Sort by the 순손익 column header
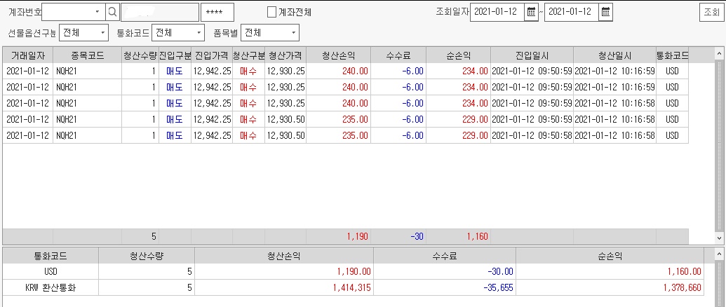 click(458, 55)
